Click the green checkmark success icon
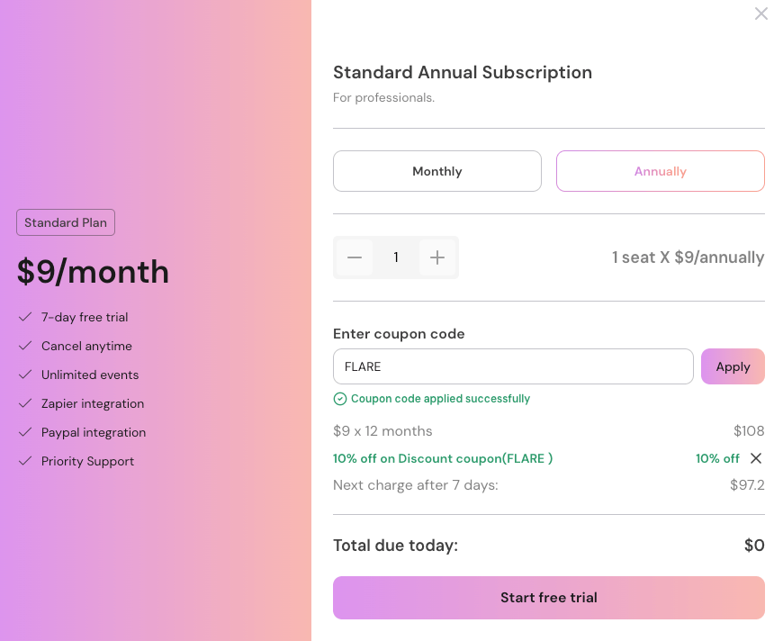783x641 pixels. coord(340,398)
